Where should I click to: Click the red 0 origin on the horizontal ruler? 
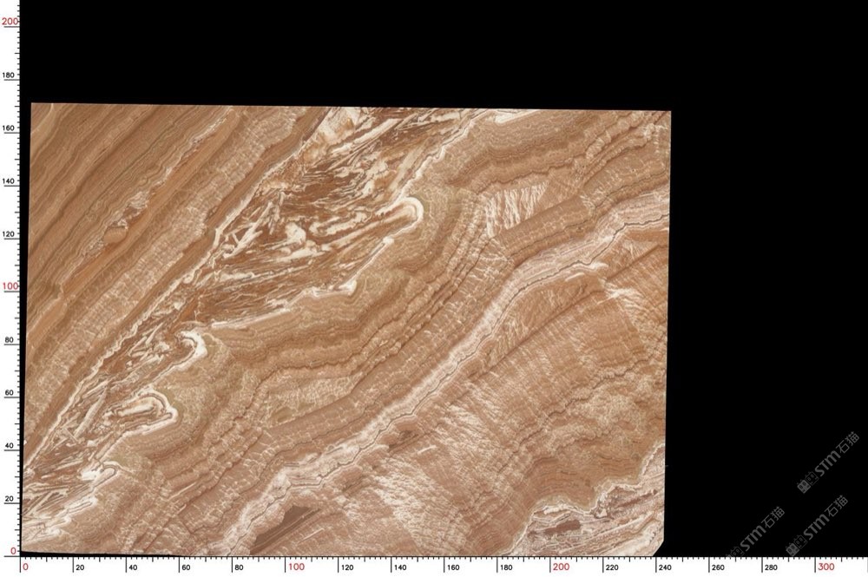pyautogui.click(x=25, y=567)
